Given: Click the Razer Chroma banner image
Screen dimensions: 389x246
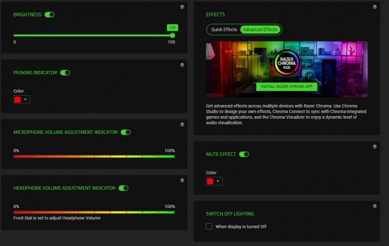Looking at the screenshot, I should point(286,69).
